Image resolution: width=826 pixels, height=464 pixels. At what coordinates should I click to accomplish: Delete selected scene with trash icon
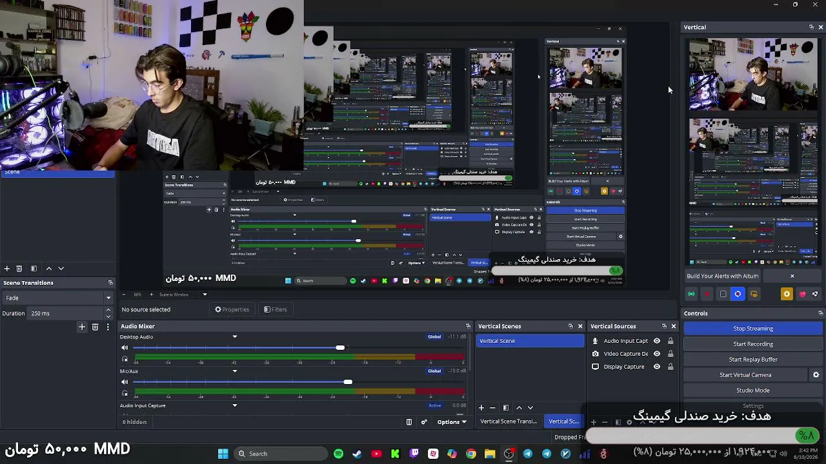19,268
